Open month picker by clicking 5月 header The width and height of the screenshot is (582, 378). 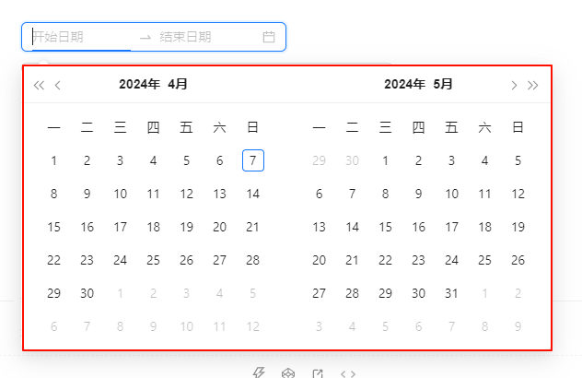[x=443, y=85]
